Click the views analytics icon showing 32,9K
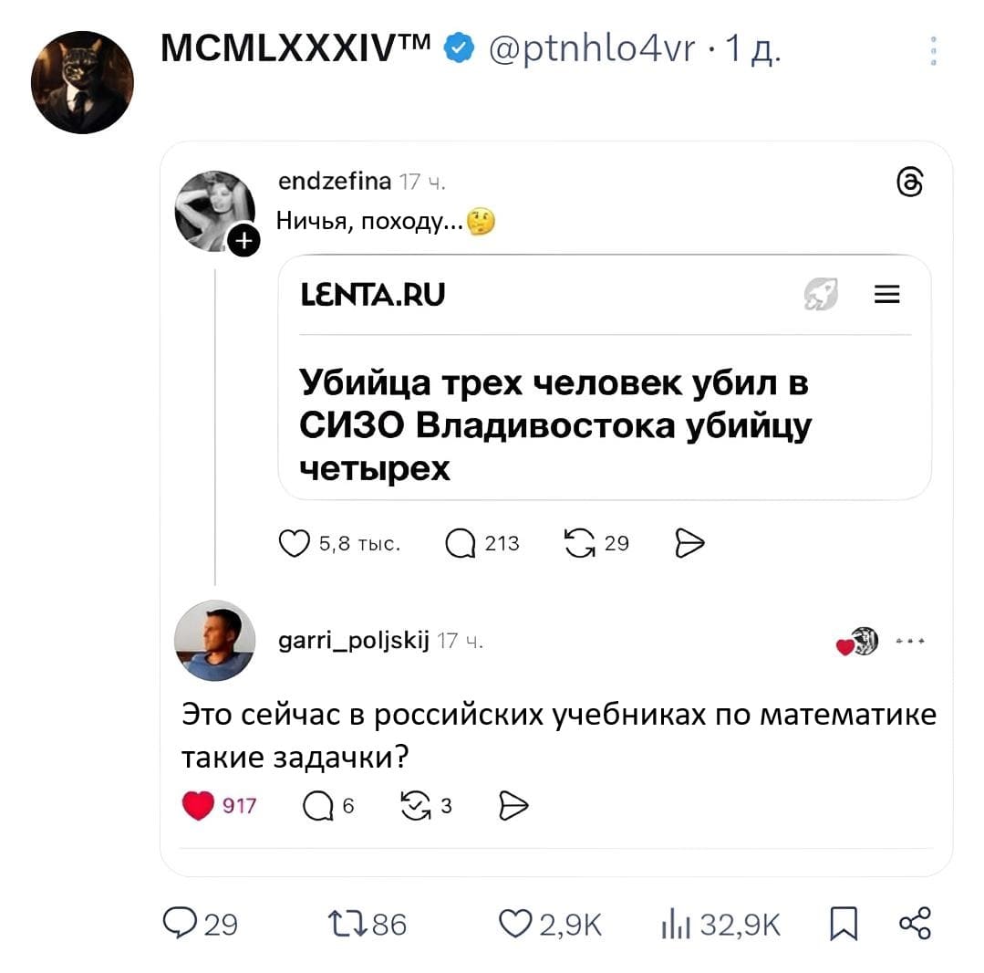984x973 pixels. (x=674, y=924)
